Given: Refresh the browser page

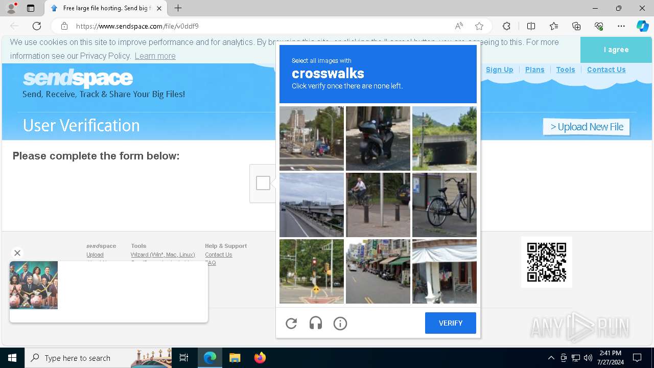Looking at the screenshot, I should tap(37, 26).
